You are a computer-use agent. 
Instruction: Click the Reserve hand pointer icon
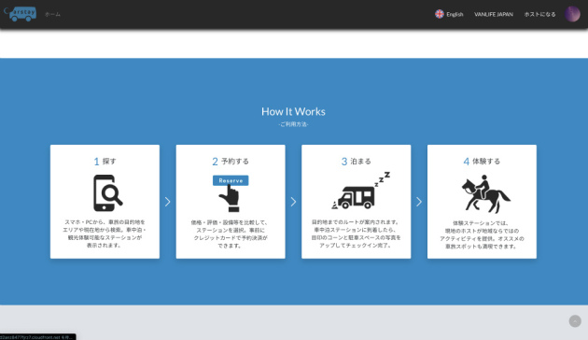click(231, 193)
